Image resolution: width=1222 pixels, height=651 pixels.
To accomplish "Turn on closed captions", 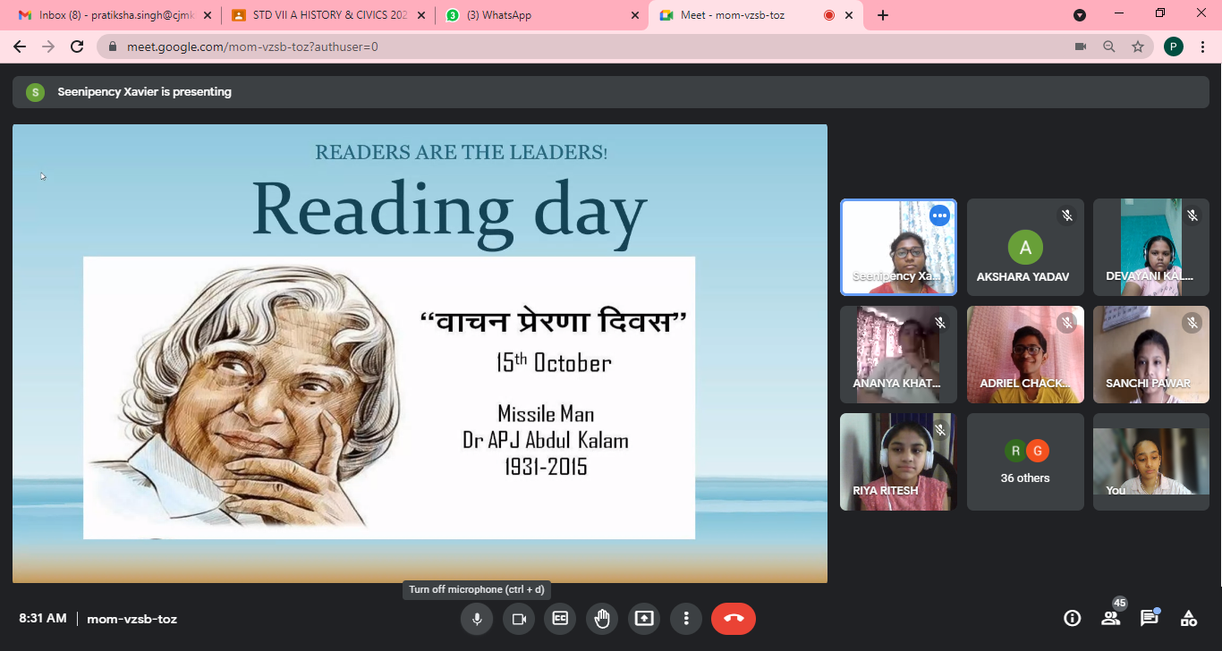I will 560,619.
